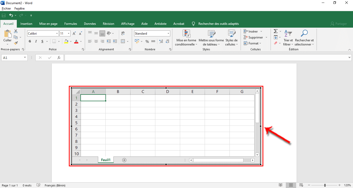Open the Calibri font name dropdown
353x188 pixels.
pos(57,34)
